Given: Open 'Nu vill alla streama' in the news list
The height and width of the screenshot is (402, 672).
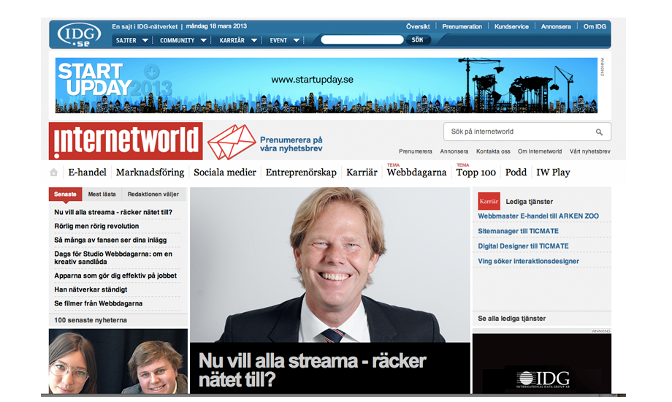Looking at the screenshot, I should (113, 213).
